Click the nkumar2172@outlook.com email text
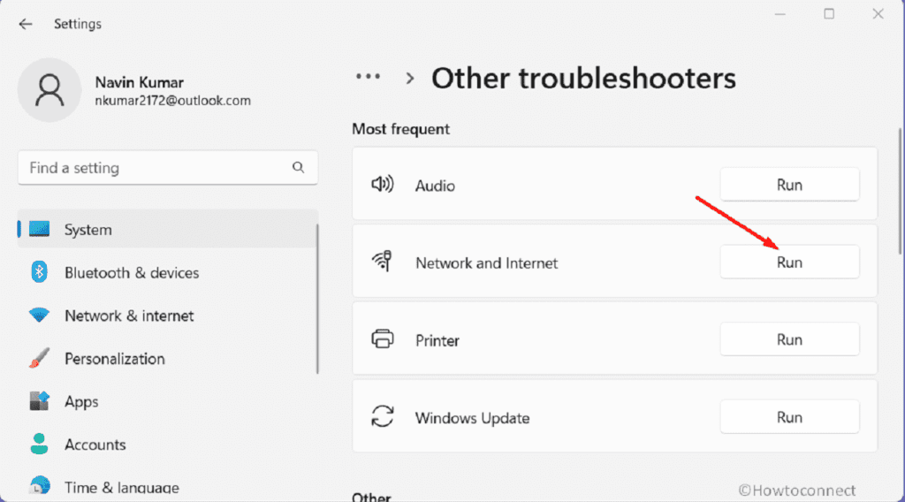This screenshot has height=502, width=905. [x=172, y=101]
